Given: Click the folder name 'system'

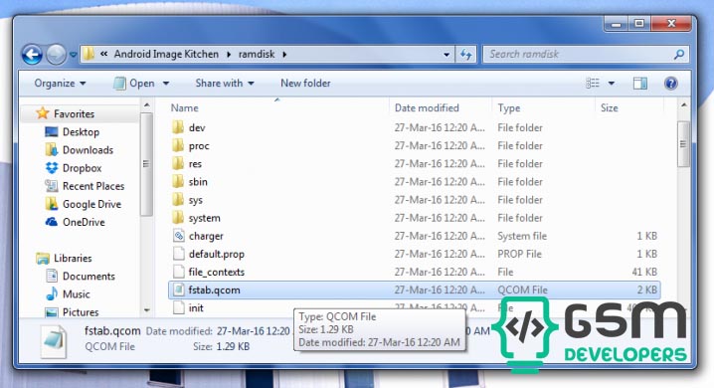Looking at the screenshot, I should 204,218.
